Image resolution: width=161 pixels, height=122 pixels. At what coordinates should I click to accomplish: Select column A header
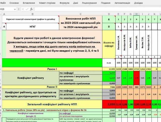click(4, 14)
